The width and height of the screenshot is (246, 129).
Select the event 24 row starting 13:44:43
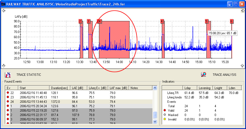79,102
